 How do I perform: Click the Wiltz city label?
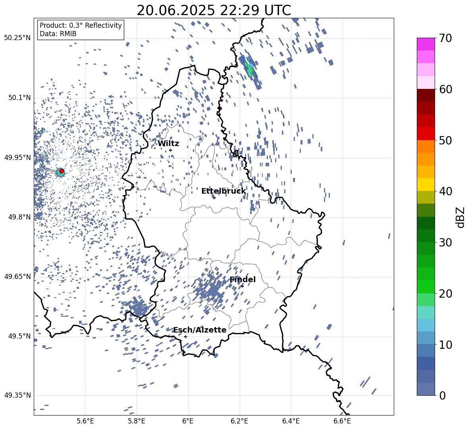168,144
